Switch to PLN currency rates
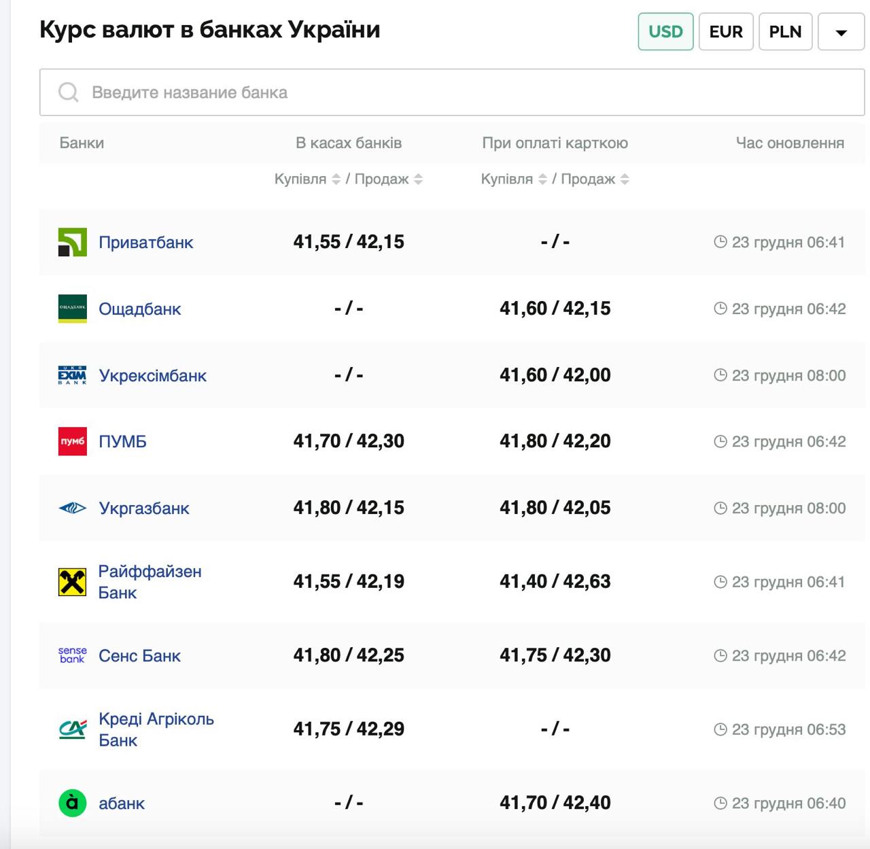Image resolution: width=870 pixels, height=849 pixels. (x=785, y=32)
